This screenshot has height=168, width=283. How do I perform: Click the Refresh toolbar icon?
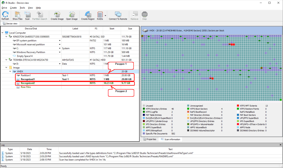5,16
